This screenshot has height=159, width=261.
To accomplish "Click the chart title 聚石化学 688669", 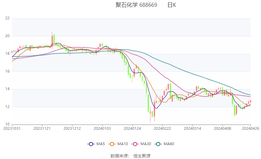I will coord(136,5).
